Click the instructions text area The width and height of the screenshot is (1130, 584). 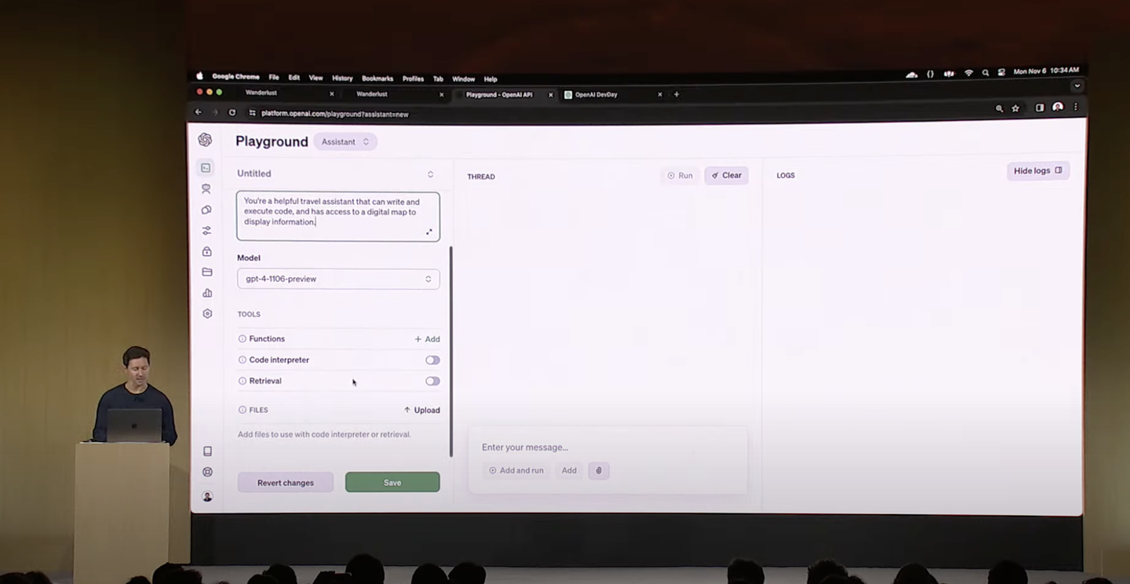338,216
